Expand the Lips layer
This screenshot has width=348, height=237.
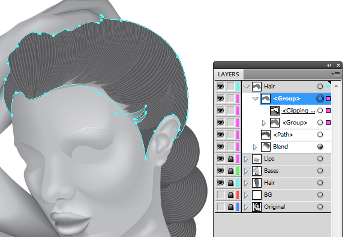(x=246, y=159)
